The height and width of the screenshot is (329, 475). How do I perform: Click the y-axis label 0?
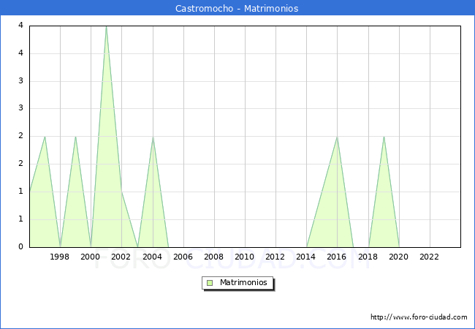tap(22, 247)
